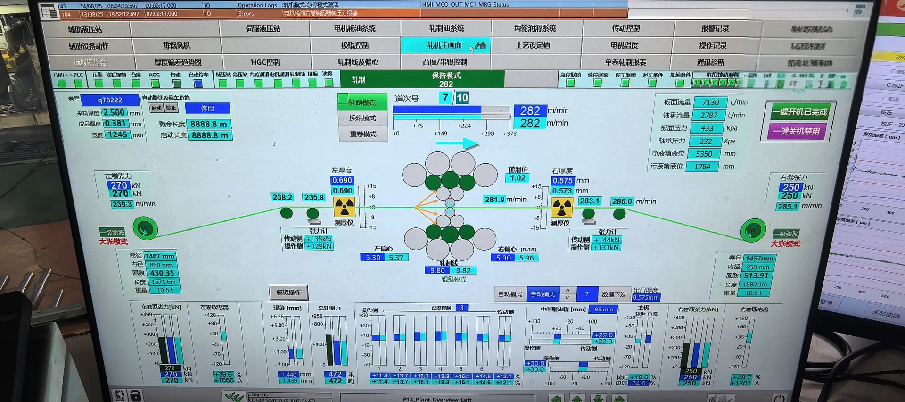Viewport: 905px width, 402px height.
Task: Switch to the 轧制油系统 tab
Action: 446,28
